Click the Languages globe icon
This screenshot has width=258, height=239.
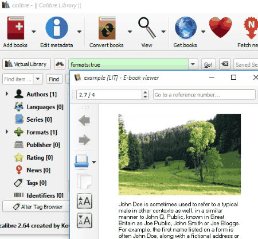(x=19, y=107)
